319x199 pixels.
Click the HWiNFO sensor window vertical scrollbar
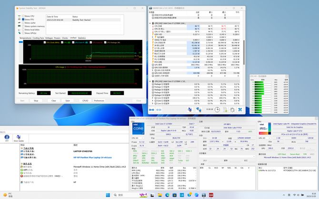click(x=244, y=53)
